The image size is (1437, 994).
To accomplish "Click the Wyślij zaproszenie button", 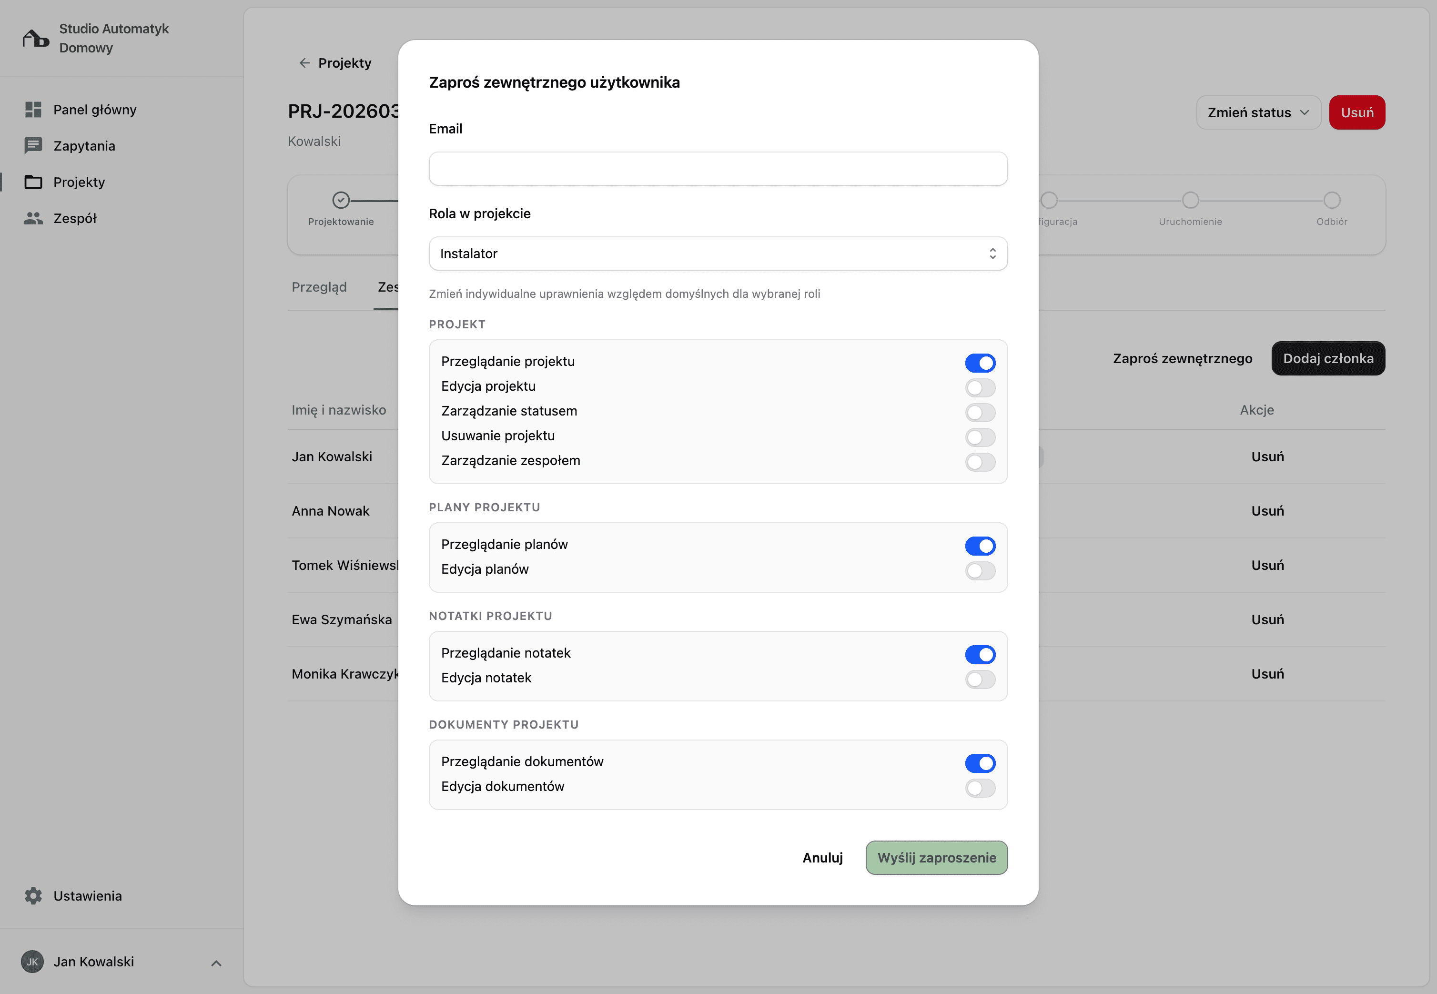I will click(x=936, y=858).
